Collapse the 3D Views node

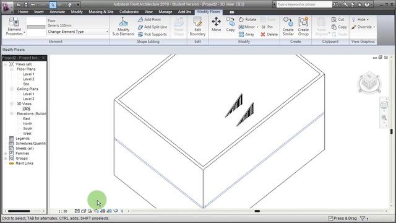coord(12,104)
